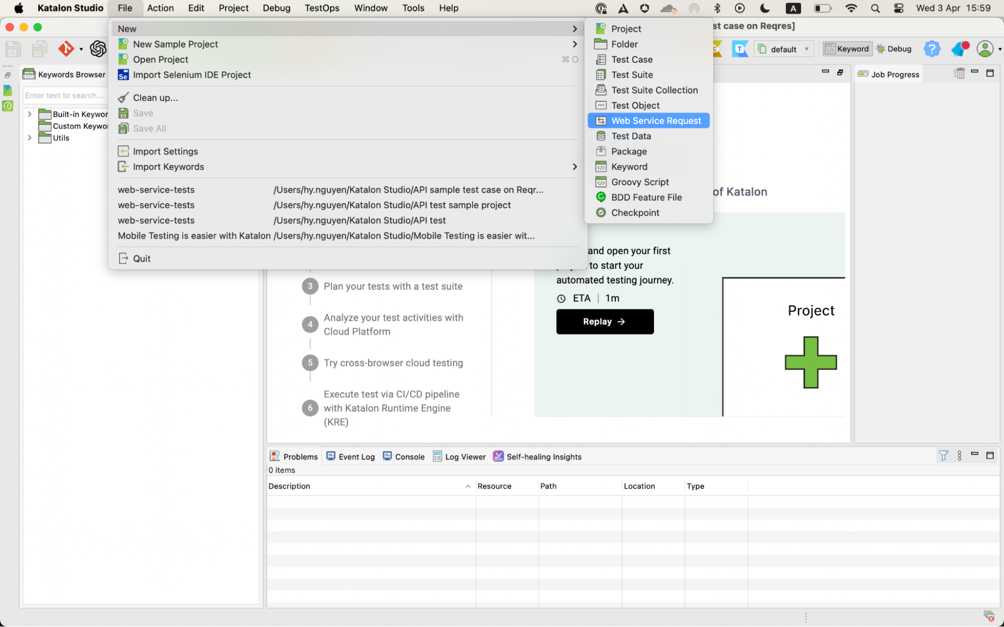Restore editor area via restore icon
1004x627 pixels.
tap(840, 73)
